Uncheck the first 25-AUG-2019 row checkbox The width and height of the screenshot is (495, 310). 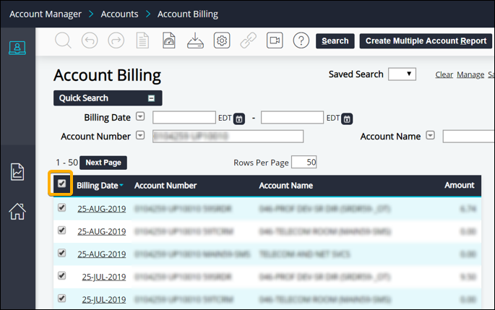62,209
